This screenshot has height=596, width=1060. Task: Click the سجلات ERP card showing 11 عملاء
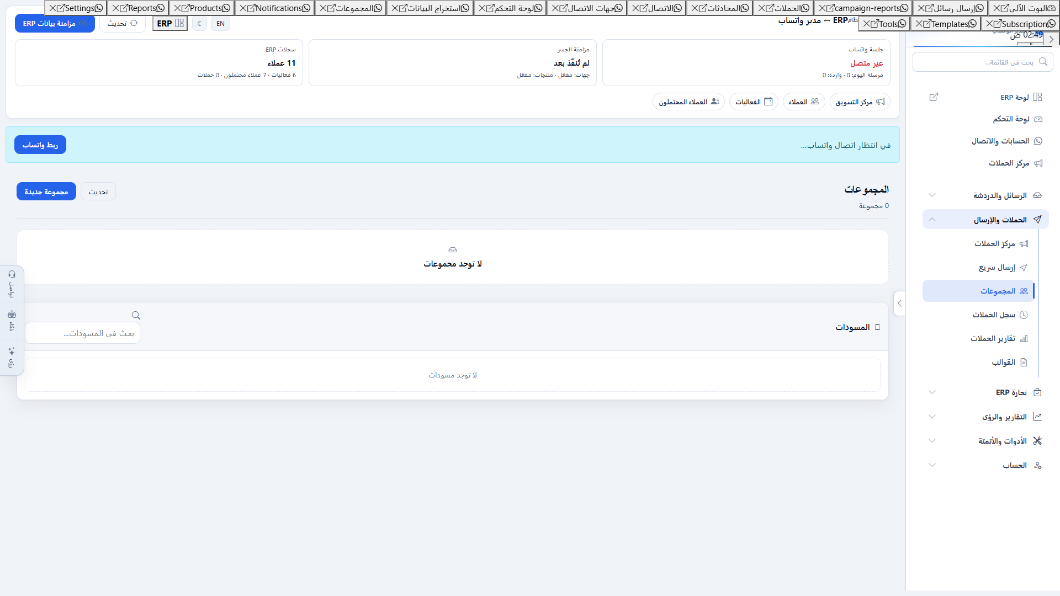coord(159,62)
